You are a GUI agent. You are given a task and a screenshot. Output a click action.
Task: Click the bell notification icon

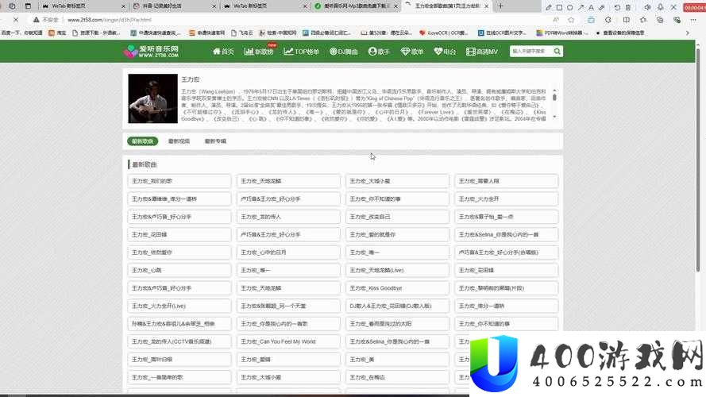pyautogui.click(x=661, y=7)
